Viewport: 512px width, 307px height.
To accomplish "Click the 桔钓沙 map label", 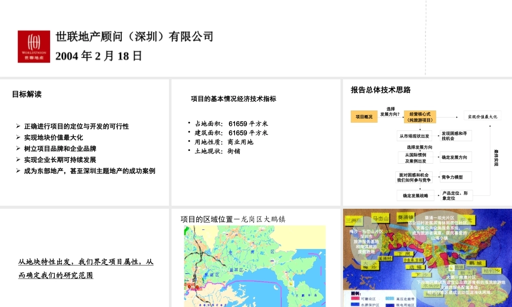I will 492,271.
